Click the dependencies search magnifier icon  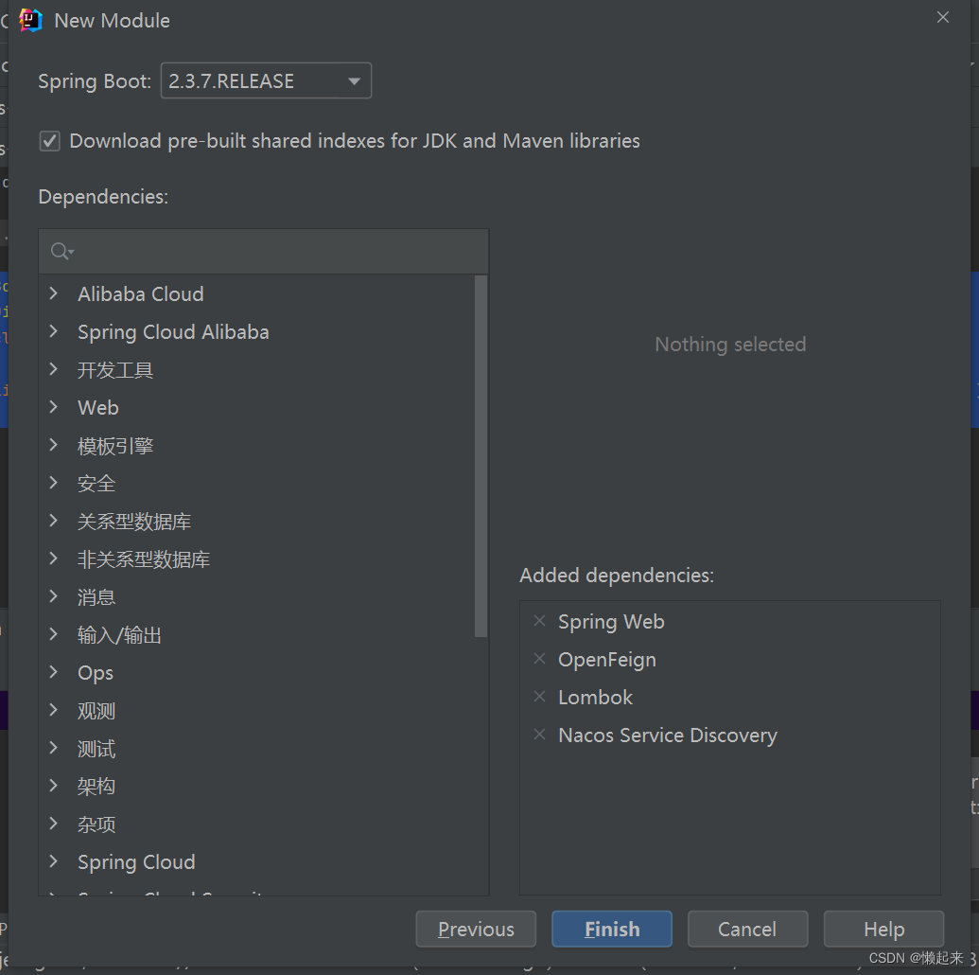61,251
